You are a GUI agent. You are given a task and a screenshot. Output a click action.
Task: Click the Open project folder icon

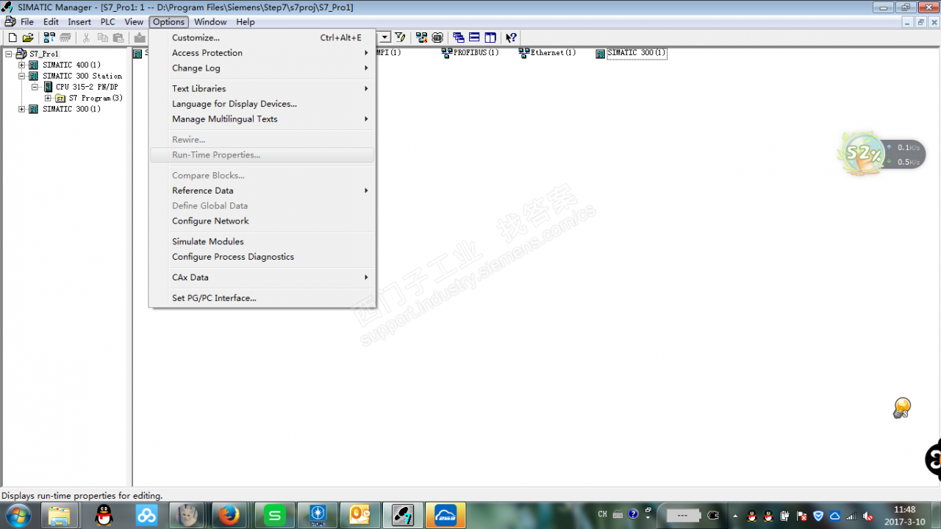(28, 38)
